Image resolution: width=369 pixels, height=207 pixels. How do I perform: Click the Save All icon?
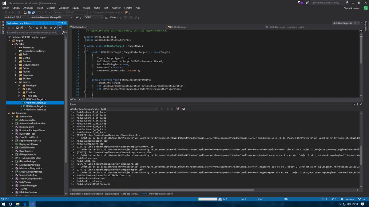[34, 12]
